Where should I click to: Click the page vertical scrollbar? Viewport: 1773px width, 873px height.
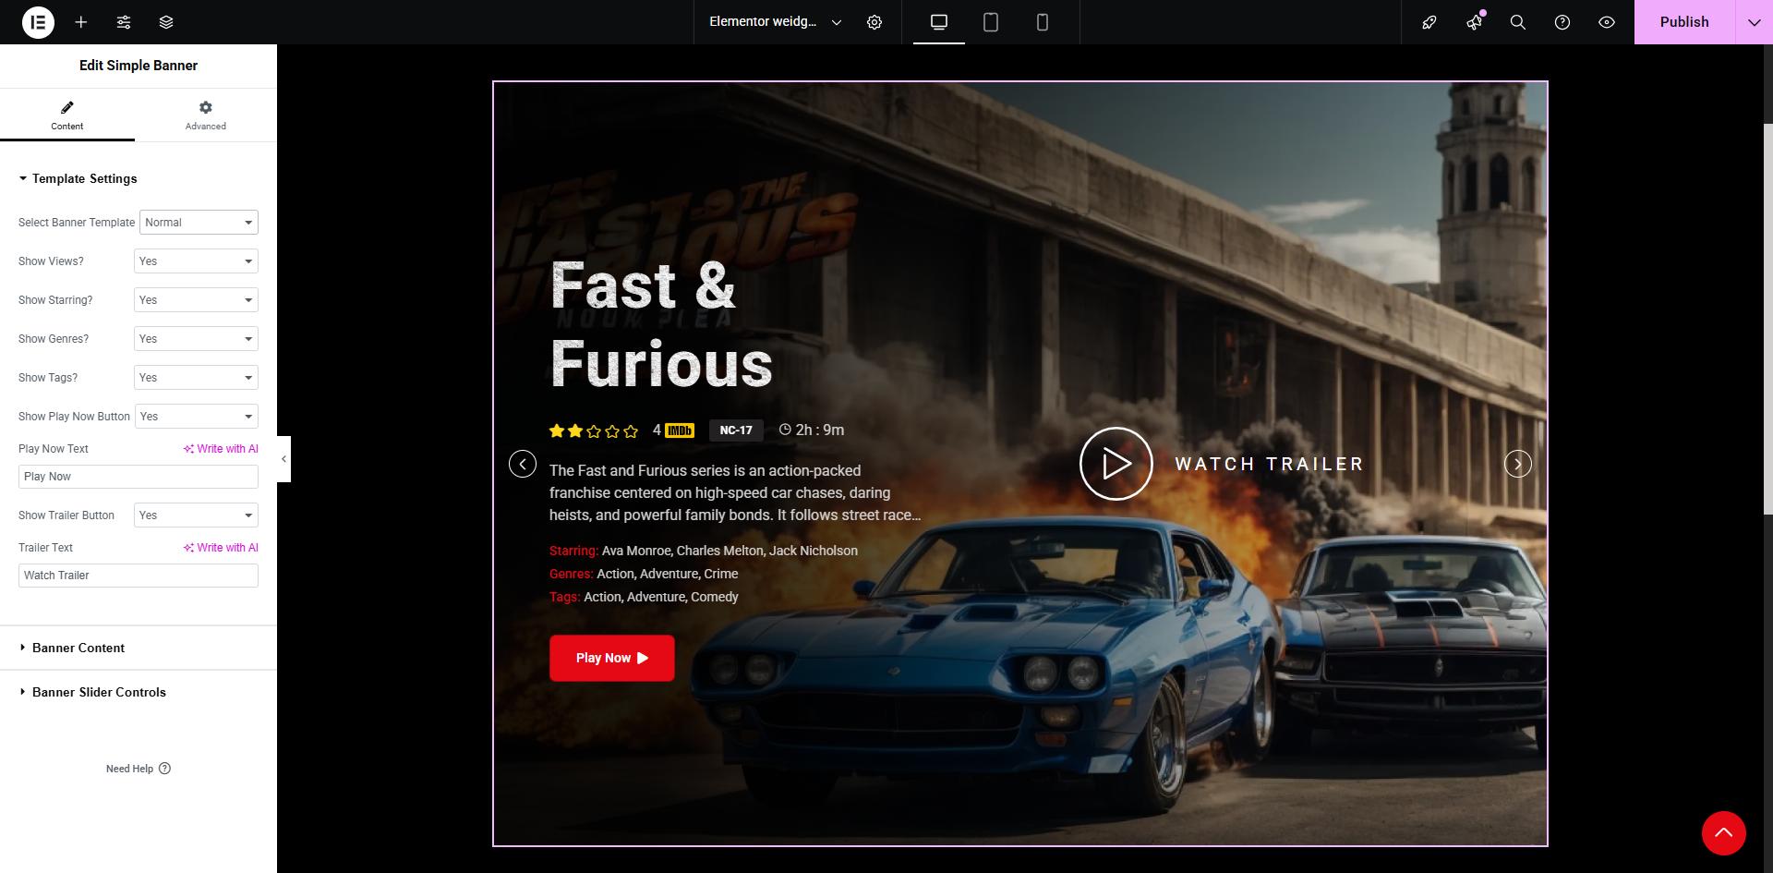click(1767, 319)
